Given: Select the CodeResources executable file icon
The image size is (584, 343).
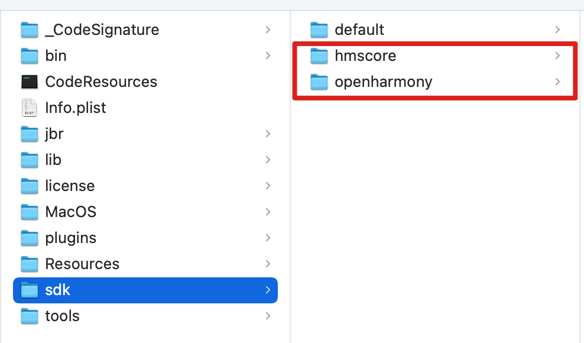Looking at the screenshot, I should pos(30,82).
